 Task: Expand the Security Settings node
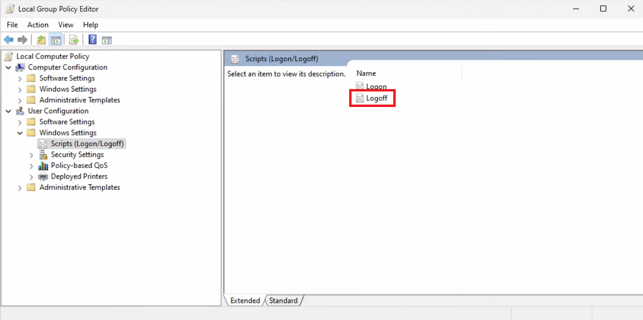(32, 155)
